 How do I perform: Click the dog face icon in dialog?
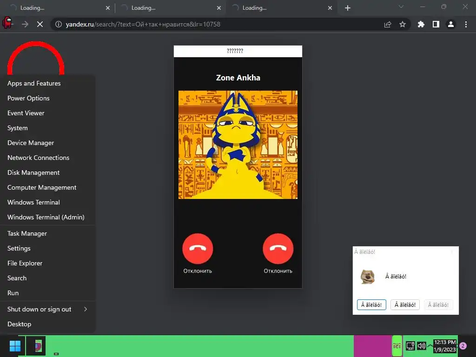[x=368, y=277]
